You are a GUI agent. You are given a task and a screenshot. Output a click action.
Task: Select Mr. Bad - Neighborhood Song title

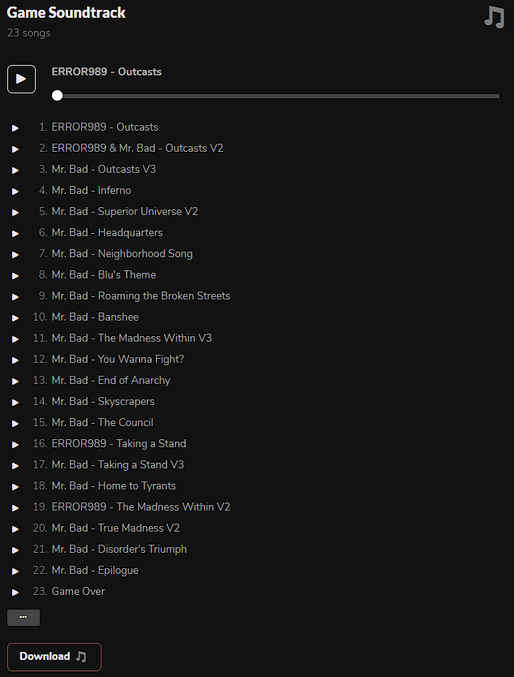(x=123, y=253)
